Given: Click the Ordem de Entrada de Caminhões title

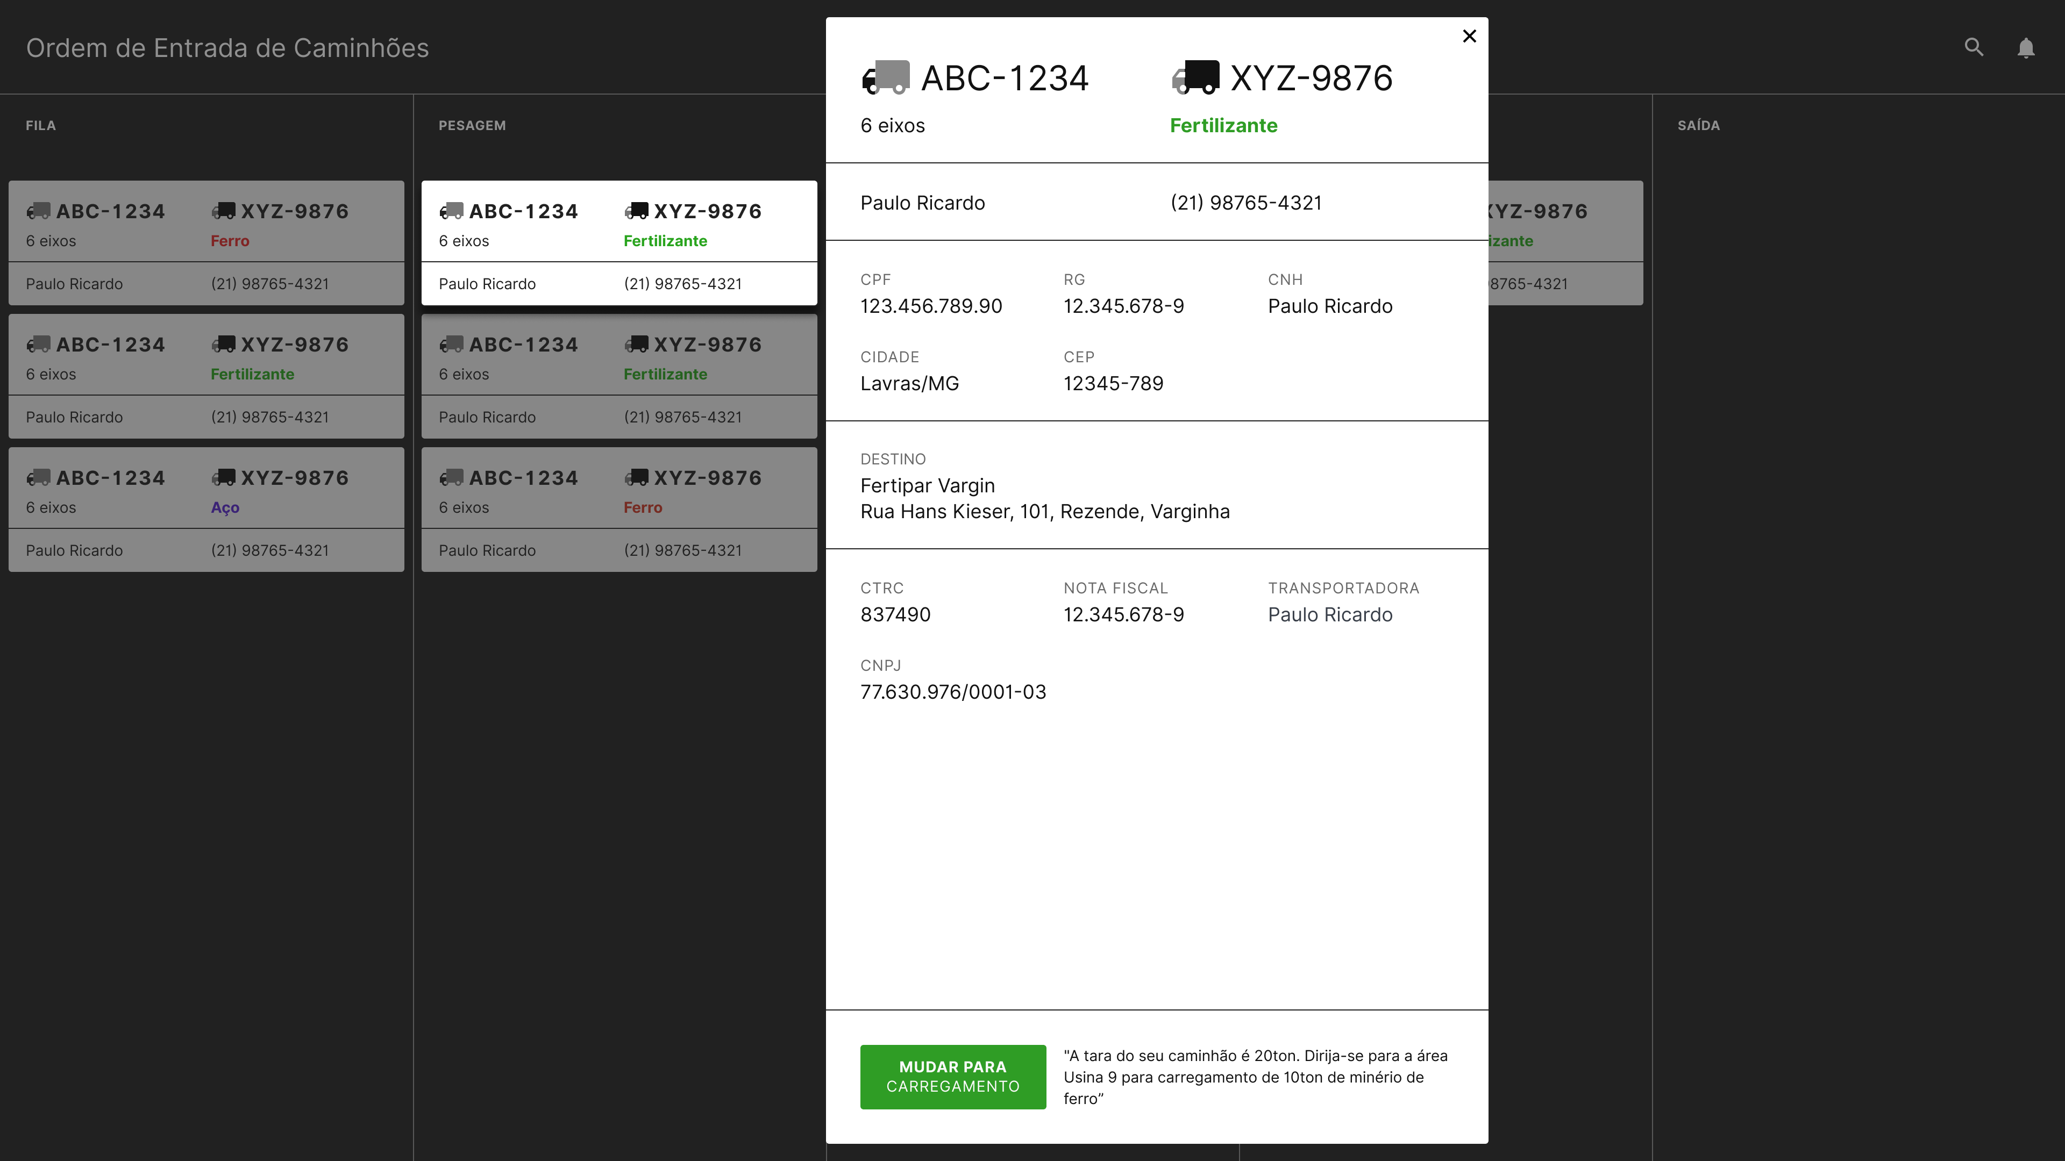Looking at the screenshot, I should point(227,48).
